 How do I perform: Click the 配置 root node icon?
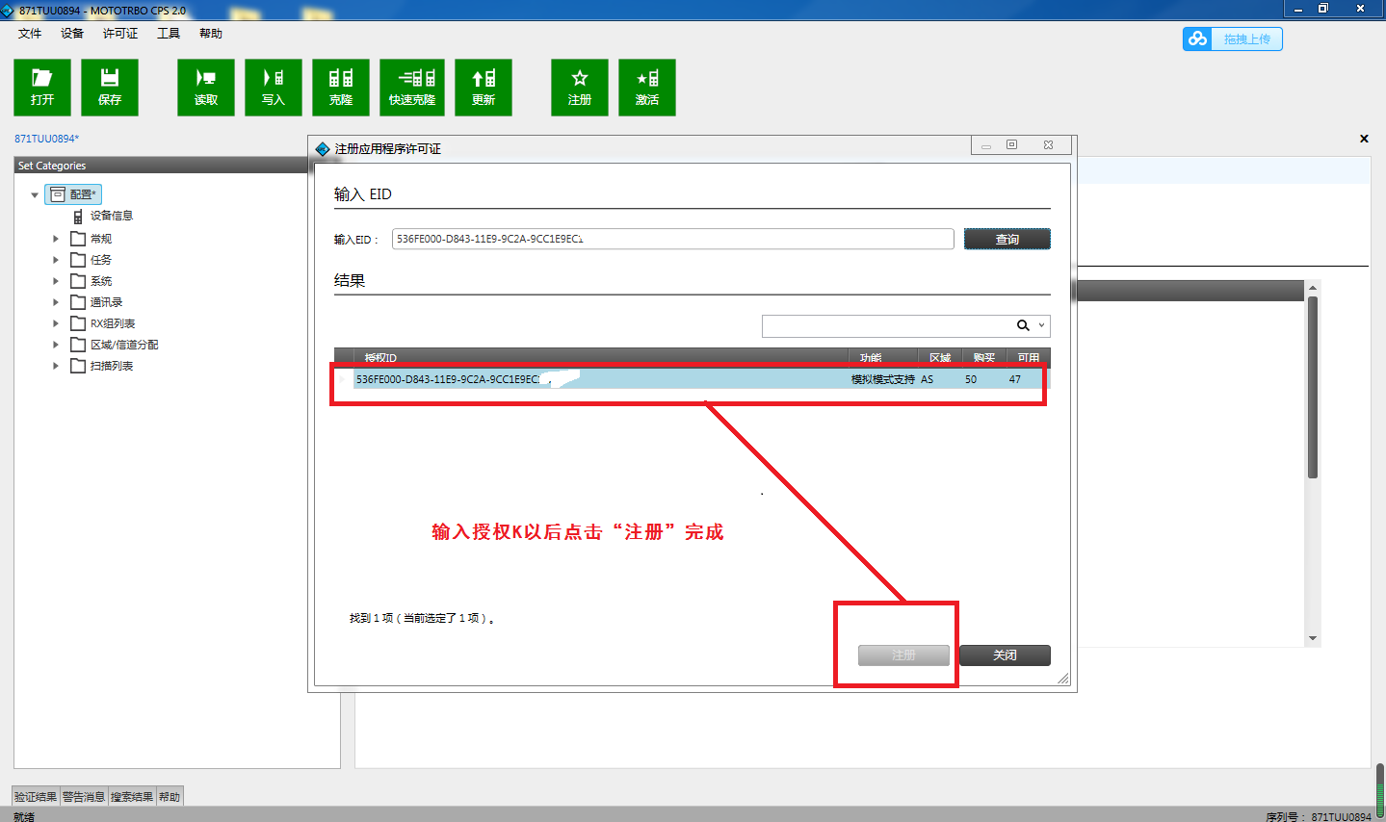[x=58, y=194]
